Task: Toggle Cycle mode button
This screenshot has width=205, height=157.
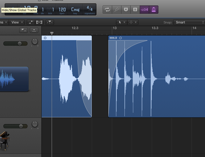Action: 107,10
